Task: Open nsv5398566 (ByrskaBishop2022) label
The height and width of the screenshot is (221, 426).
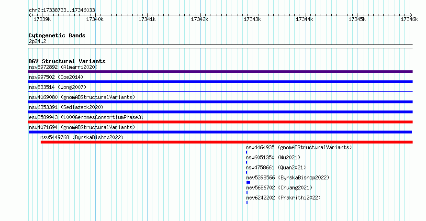Action: tap(288, 177)
